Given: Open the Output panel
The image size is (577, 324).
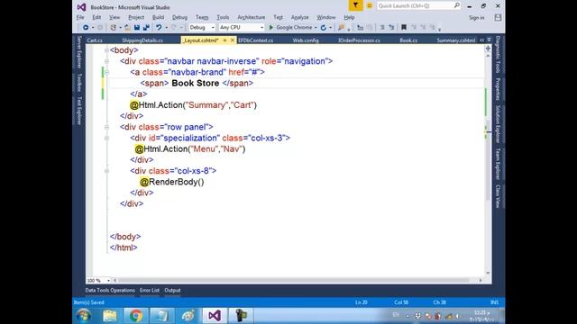Looking at the screenshot, I should 172,290.
